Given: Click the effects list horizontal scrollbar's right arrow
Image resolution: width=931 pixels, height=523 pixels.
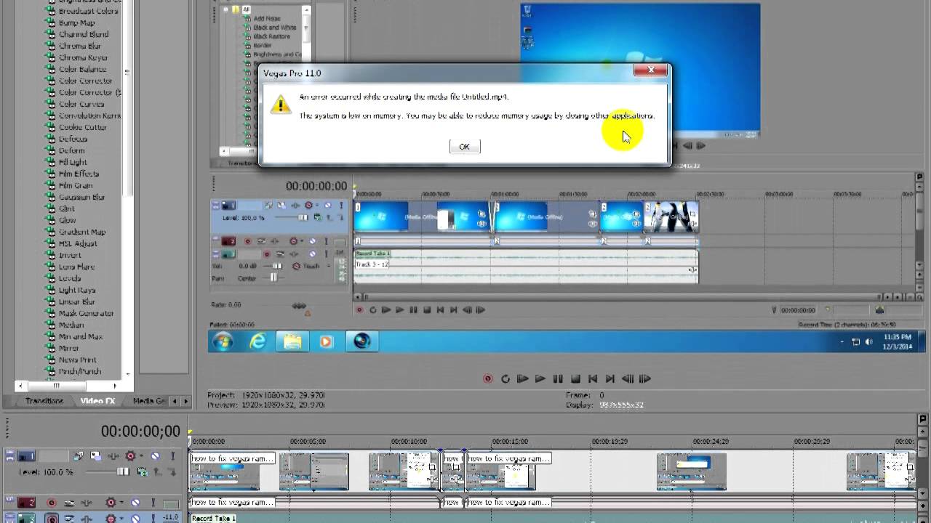Looking at the screenshot, I should [114, 386].
